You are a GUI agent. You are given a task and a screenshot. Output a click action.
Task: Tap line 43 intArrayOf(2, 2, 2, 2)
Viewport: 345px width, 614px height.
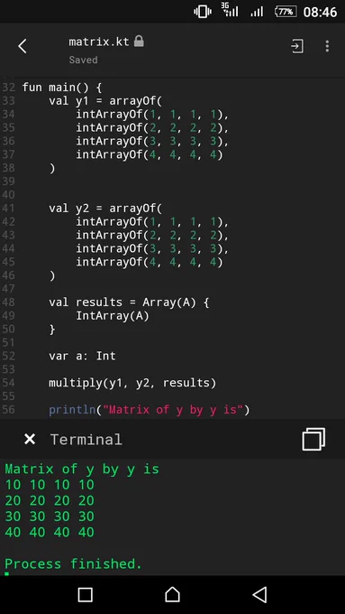(x=152, y=235)
